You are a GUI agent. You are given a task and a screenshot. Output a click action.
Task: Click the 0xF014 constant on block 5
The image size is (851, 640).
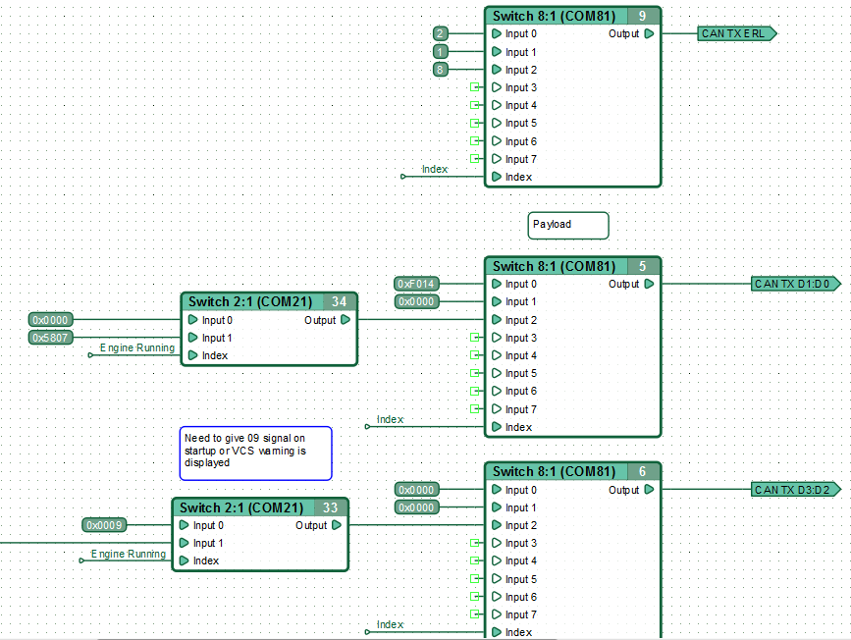(416, 284)
